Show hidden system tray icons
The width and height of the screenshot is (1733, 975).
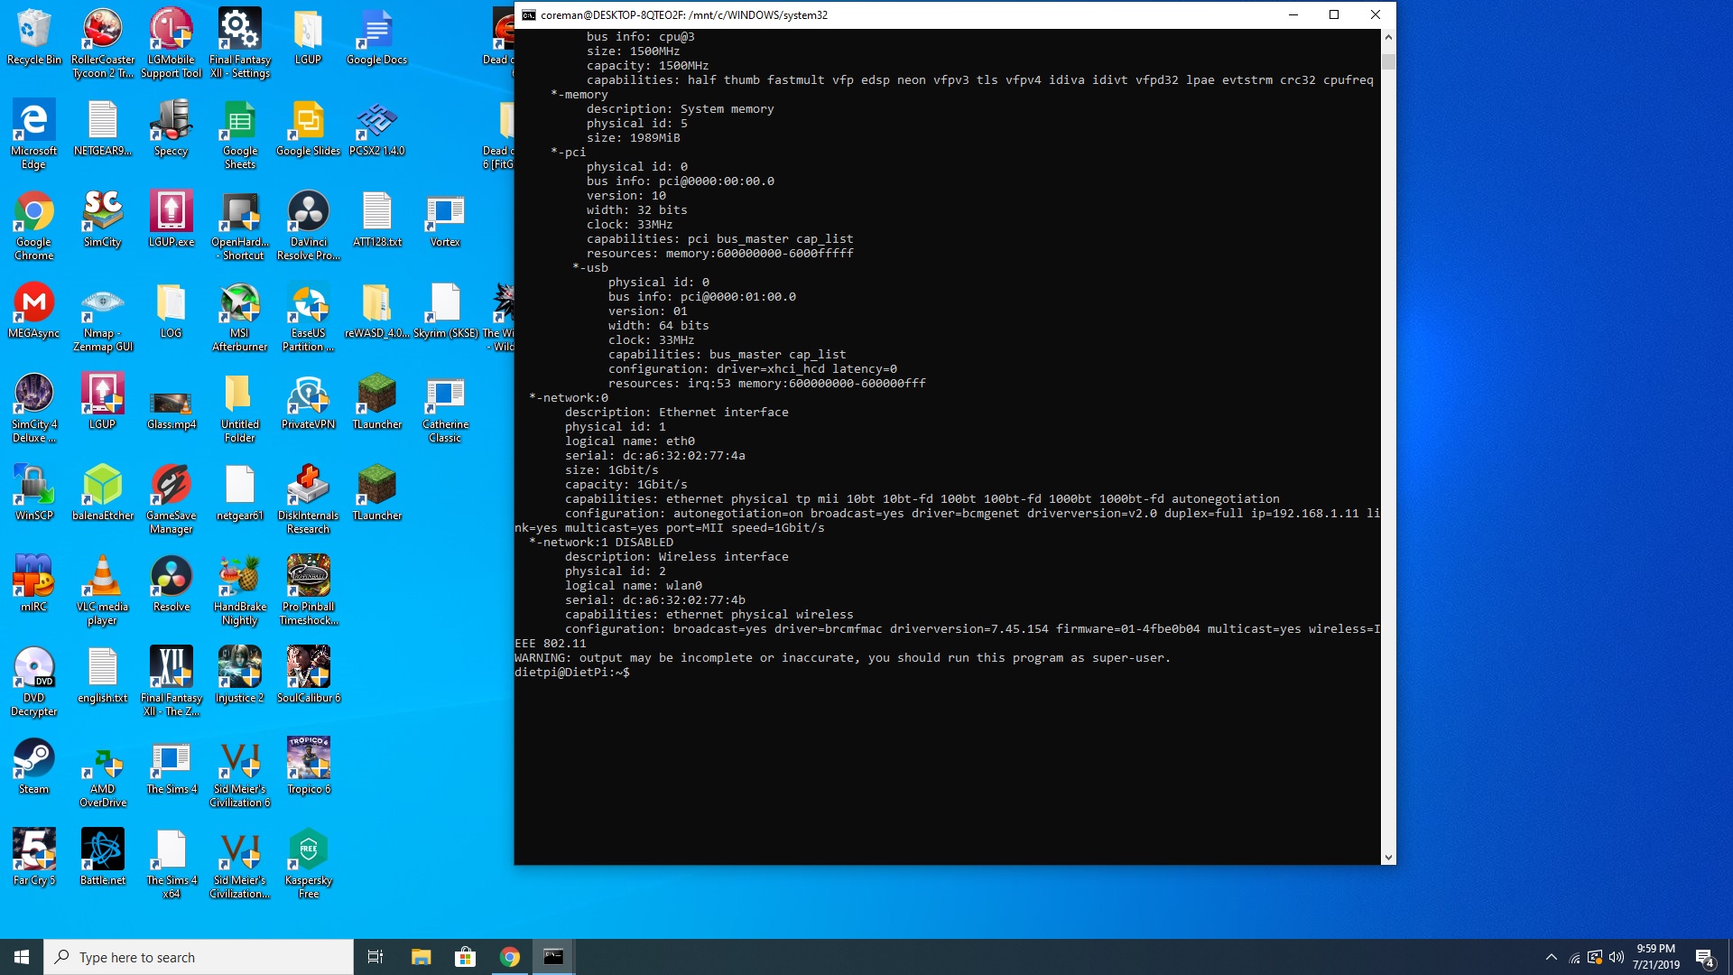click(1551, 957)
